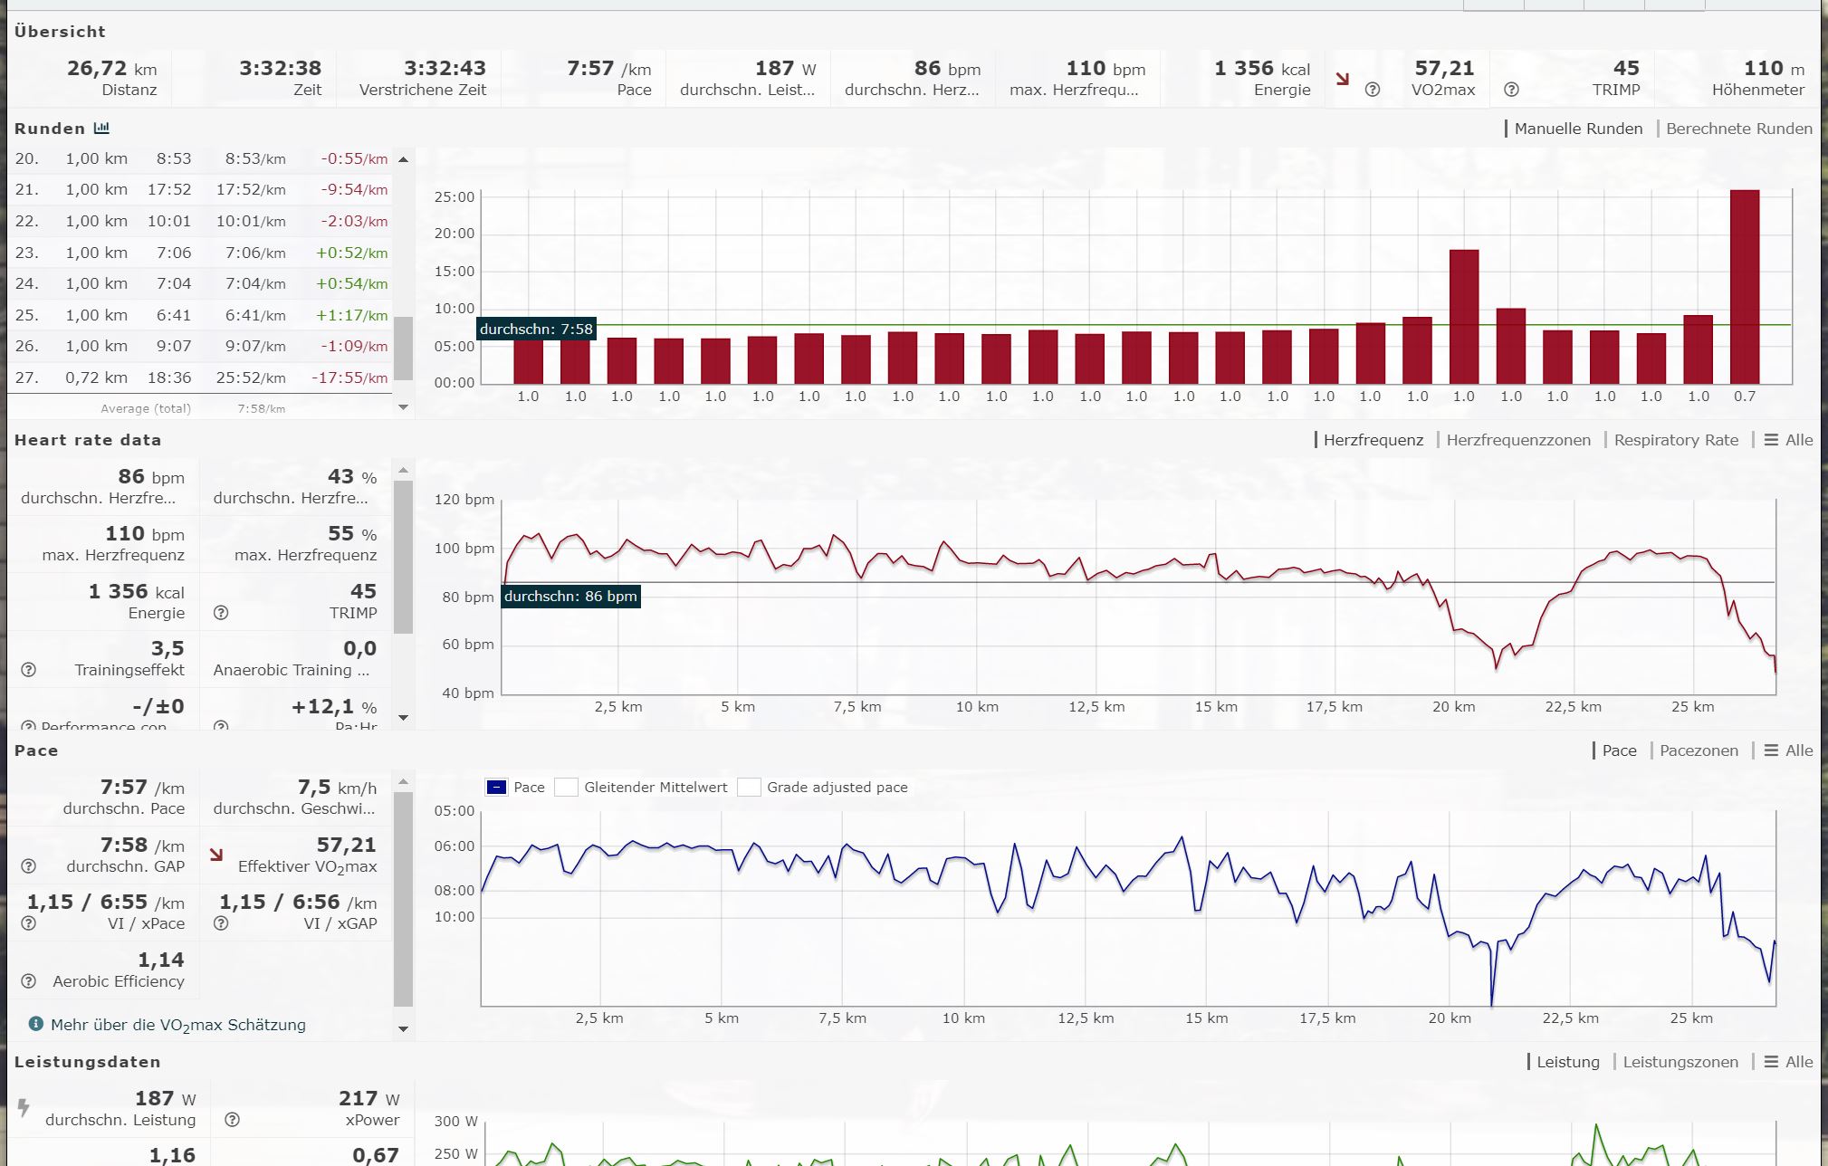
Task: Switch to Herzfrequenzzonen tab
Action: click(x=1517, y=440)
